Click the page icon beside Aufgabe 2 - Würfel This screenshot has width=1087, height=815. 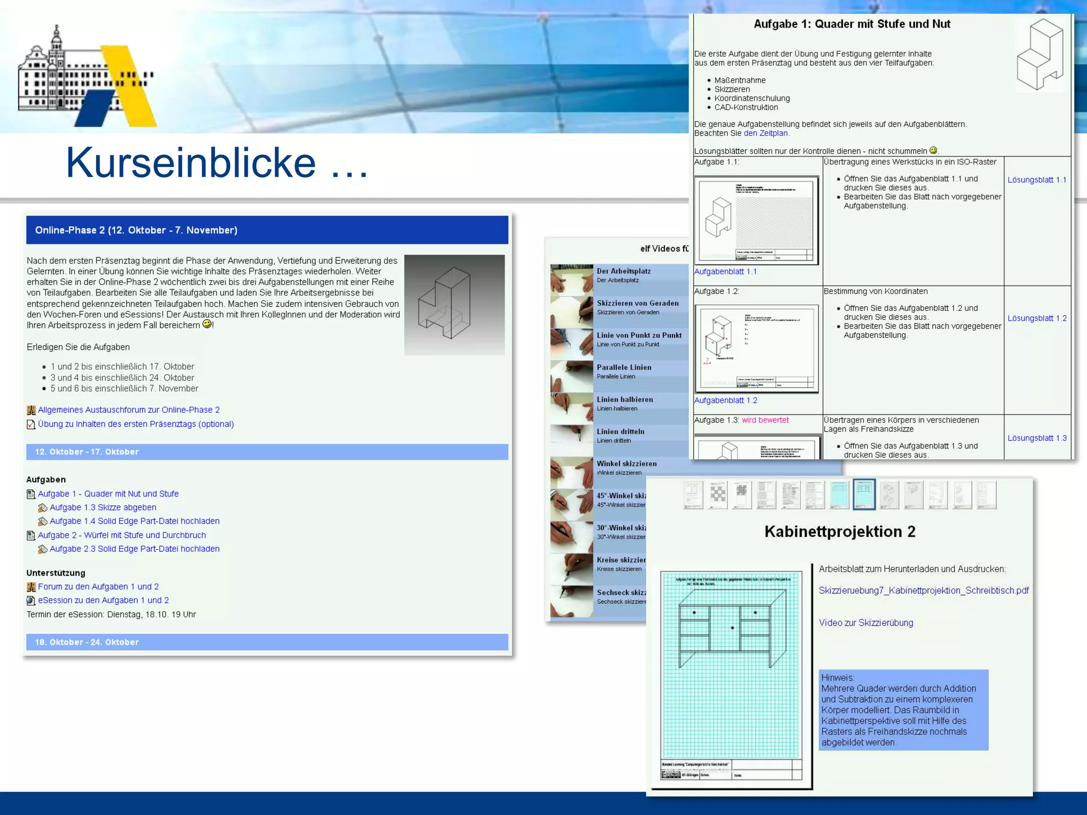click(x=31, y=535)
